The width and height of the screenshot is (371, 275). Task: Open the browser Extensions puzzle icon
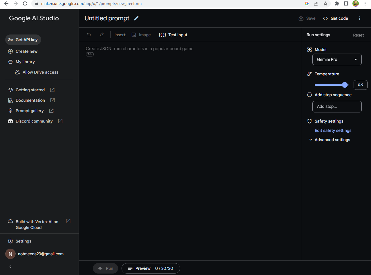coord(337,4)
